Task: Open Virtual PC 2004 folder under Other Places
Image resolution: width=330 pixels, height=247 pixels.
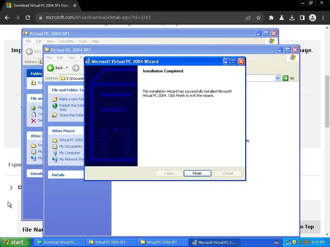Action: [x=71, y=140]
